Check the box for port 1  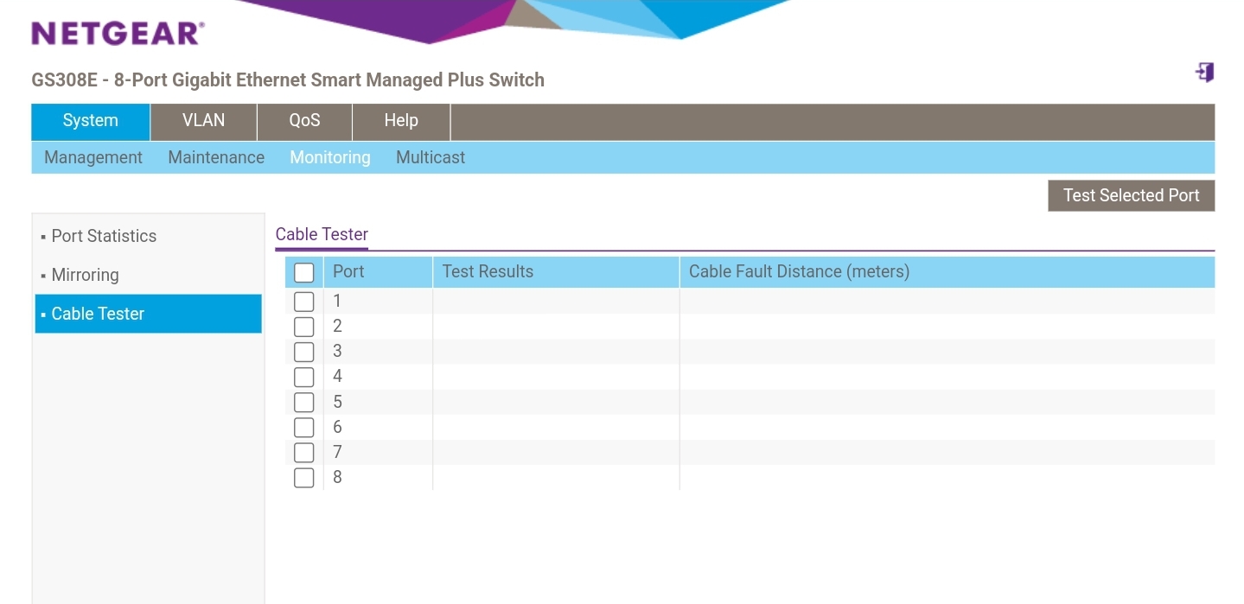(304, 302)
